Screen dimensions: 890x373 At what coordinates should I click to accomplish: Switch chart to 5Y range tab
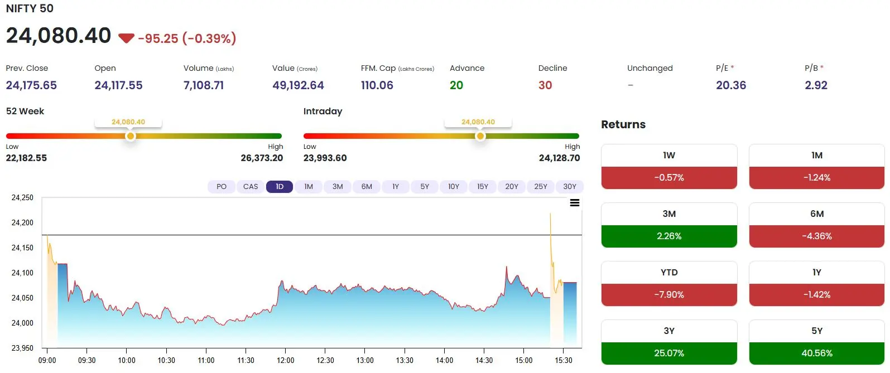[425, 186]
